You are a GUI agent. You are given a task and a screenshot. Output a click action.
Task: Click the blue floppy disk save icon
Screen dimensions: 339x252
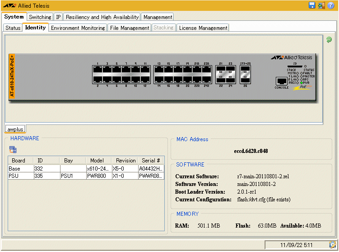312,5
